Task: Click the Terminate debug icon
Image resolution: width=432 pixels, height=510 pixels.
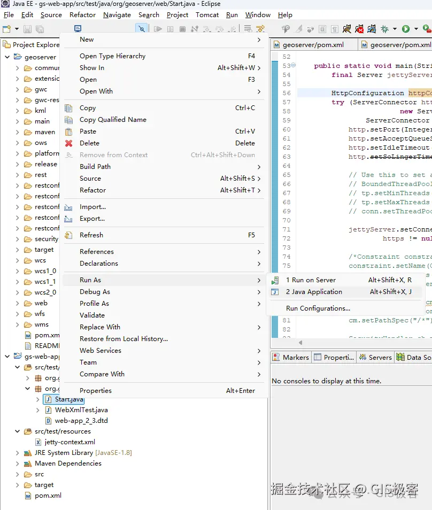Action: click(182, 29)
